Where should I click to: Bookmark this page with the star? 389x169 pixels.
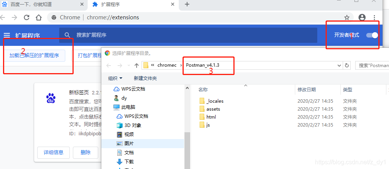tap(347, 17)
